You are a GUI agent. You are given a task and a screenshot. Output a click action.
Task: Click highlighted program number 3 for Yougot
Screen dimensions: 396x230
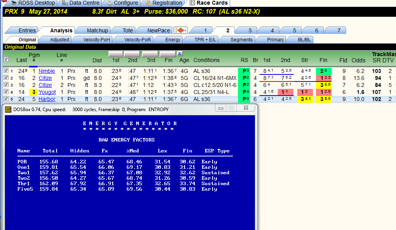click(34, 92)
